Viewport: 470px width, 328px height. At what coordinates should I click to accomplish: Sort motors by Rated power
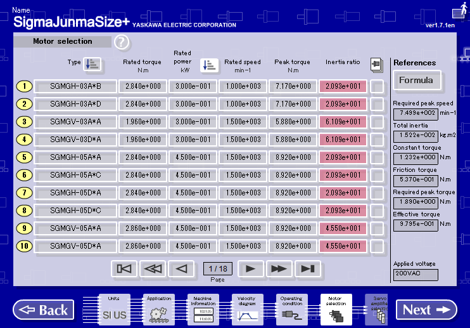click(209, 65)
